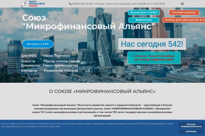
Task: Open the hamburger menu icon
Action: tap(182, 4)
